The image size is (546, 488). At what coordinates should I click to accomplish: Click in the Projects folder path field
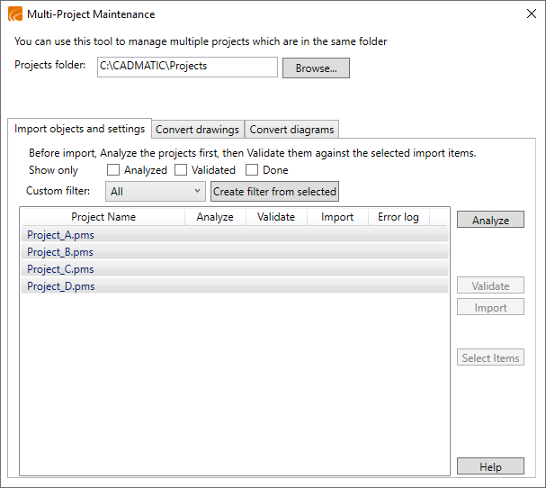click(187, 68)
